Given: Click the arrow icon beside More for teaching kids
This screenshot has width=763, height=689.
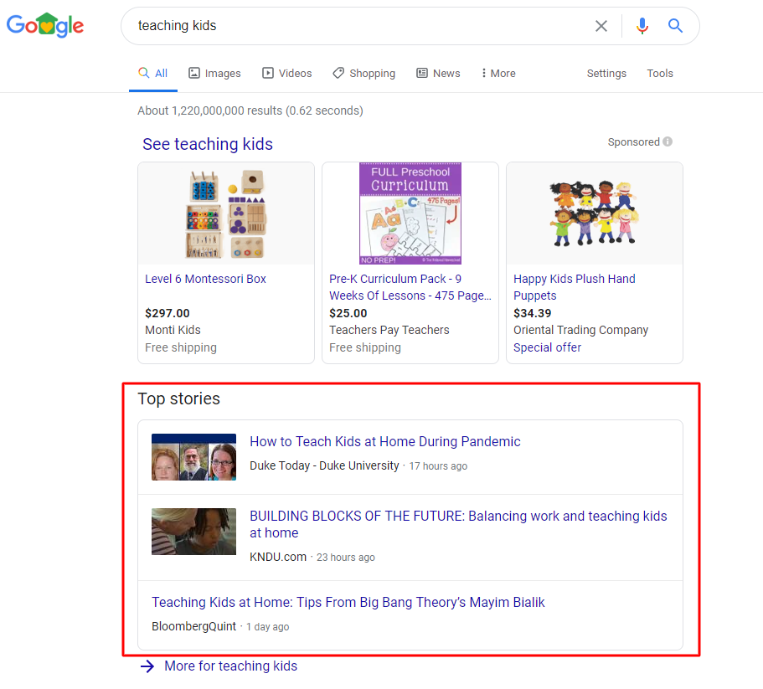Looking at the screenshot, I should (147, 666).
